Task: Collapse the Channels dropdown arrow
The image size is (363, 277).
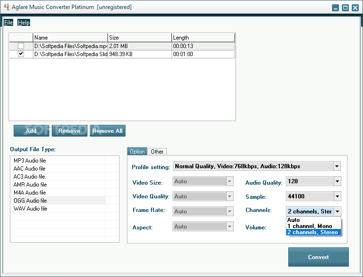Action: (x=337, y=212)
